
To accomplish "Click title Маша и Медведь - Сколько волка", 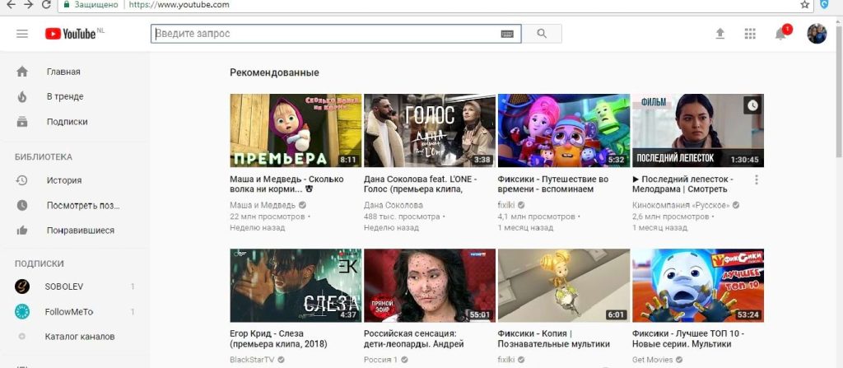I will [286, 184].
